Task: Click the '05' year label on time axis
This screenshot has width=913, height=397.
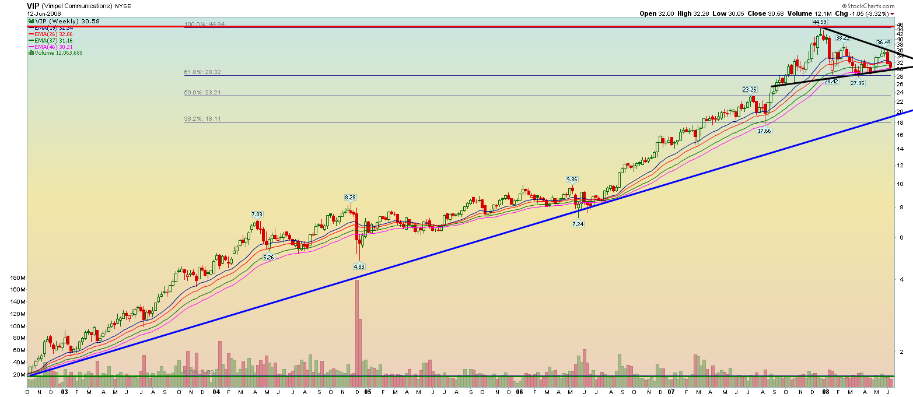Action: tap(368, 392)
